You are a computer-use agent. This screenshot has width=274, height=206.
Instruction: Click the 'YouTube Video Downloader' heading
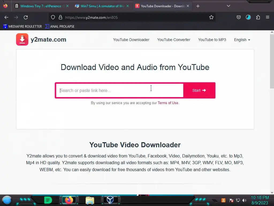coord(135,145)
